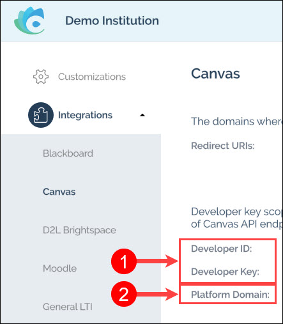This screenshot has width=283, height=324.
Task: Open the D2L Brightspace integration
Action: coord(79,230)
